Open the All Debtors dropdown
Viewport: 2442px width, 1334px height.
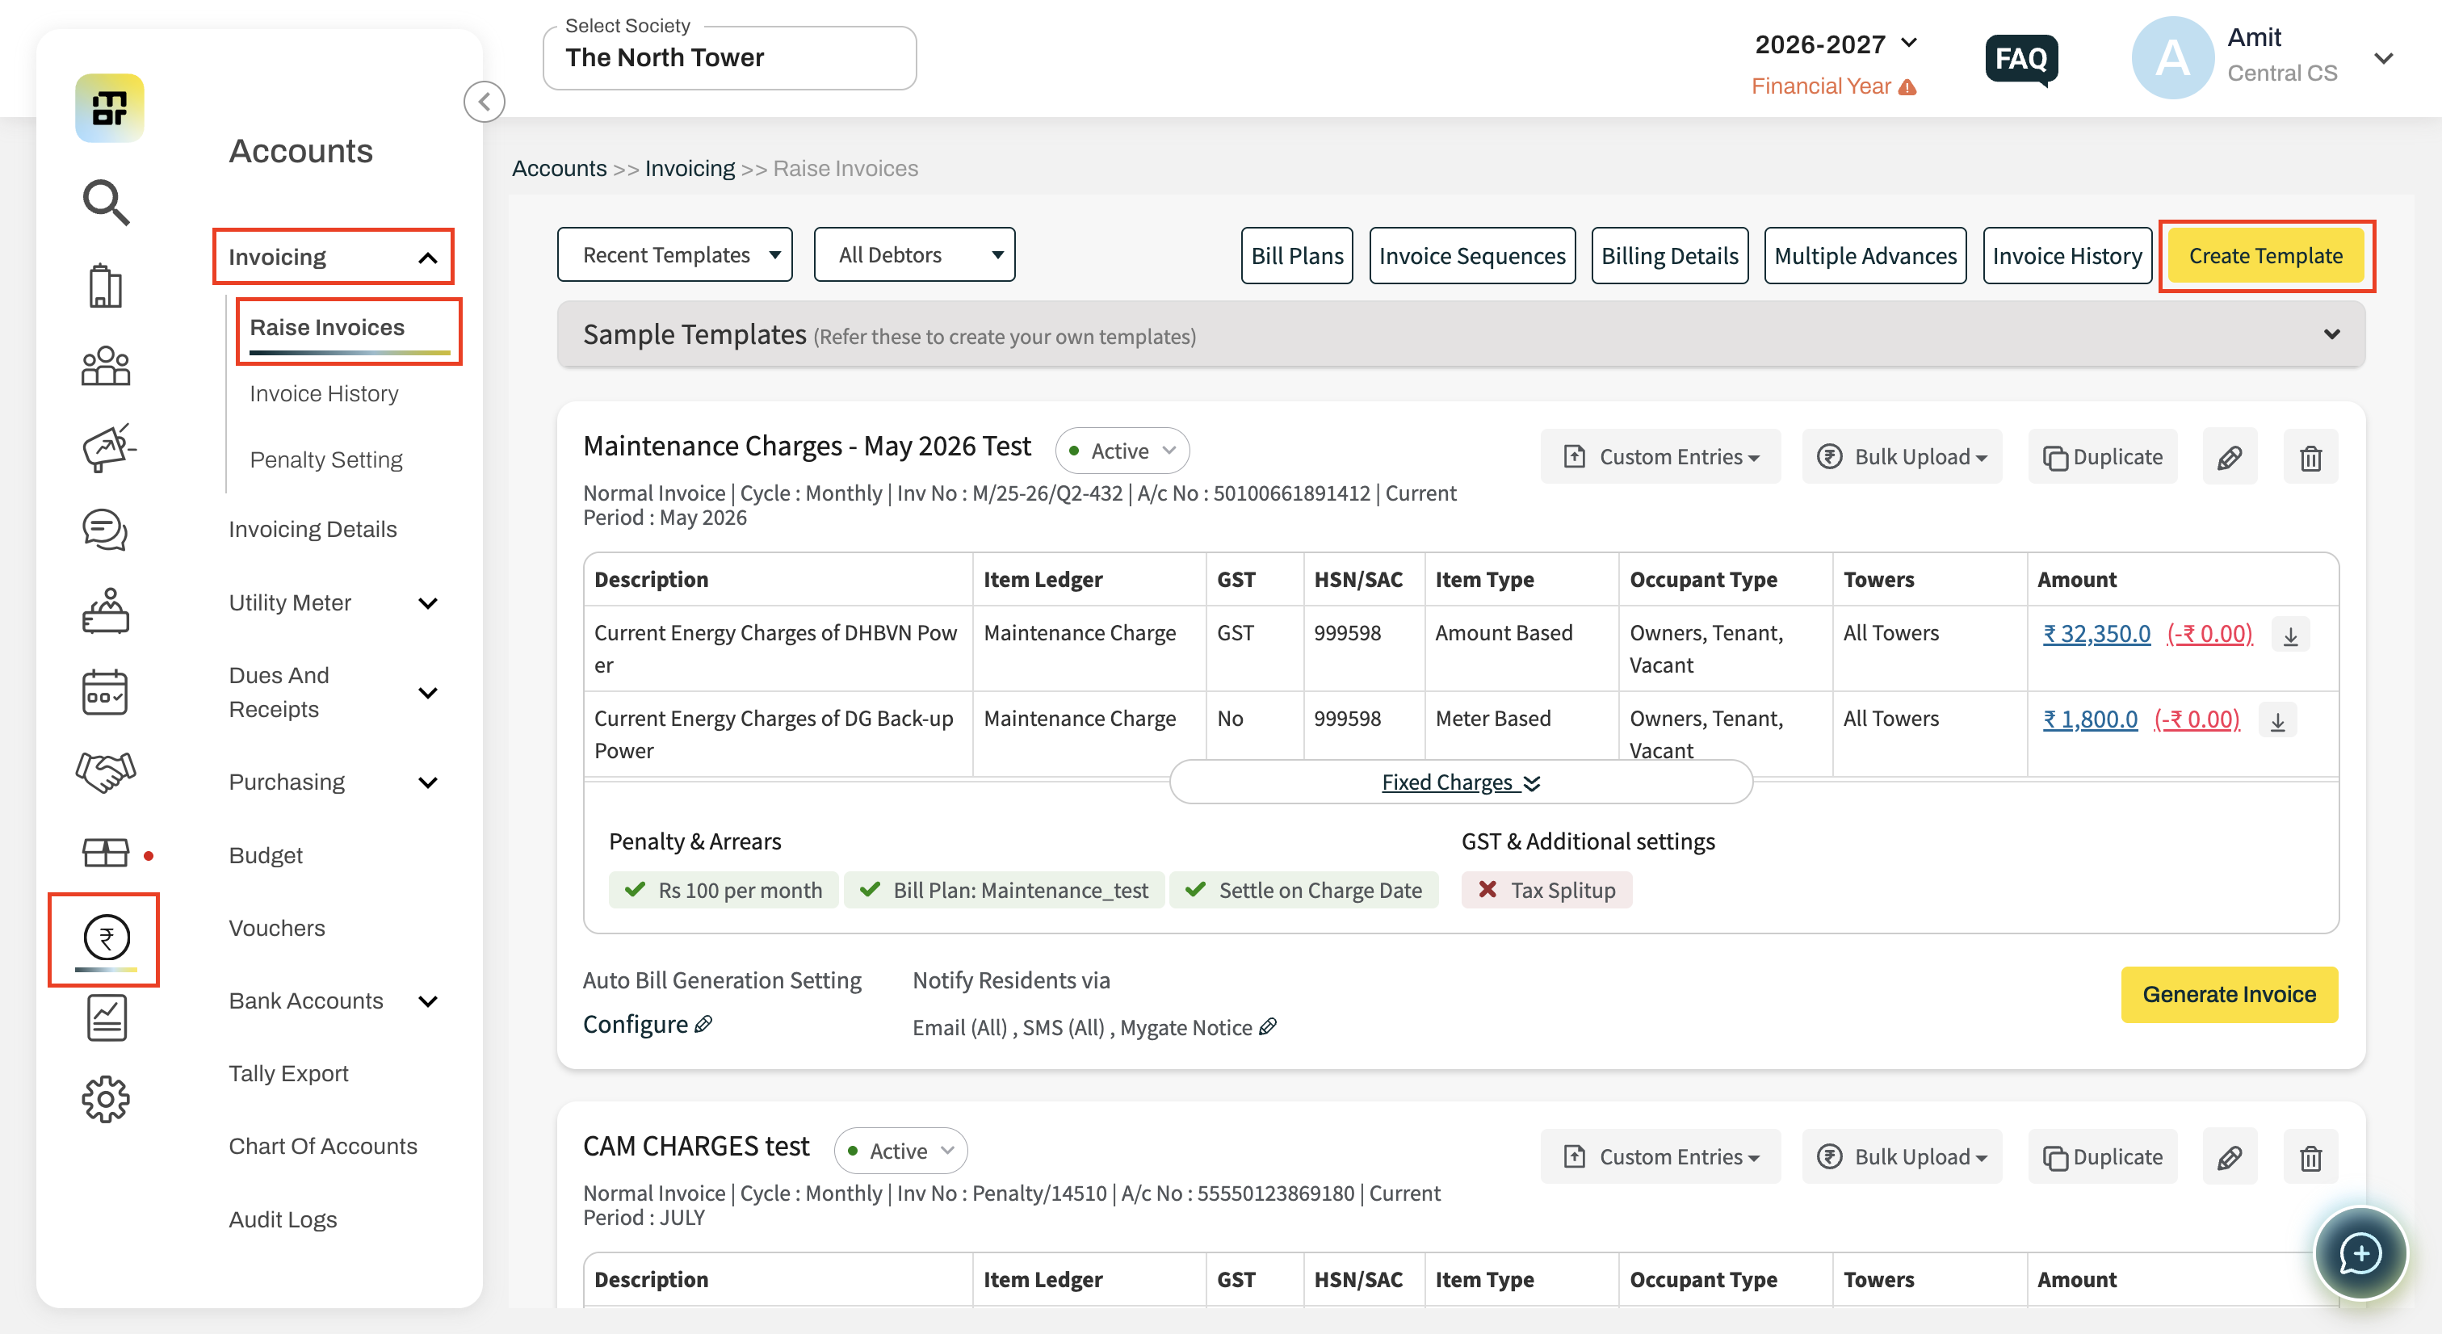[x=915, y=255]
